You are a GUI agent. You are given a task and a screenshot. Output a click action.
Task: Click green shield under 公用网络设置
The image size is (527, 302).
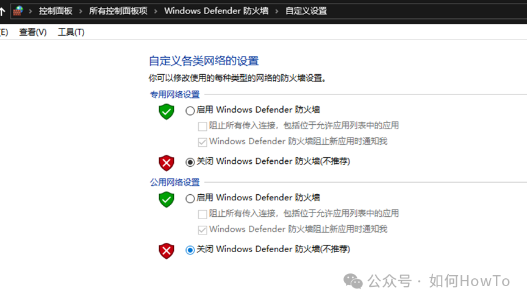pos(167,200)
